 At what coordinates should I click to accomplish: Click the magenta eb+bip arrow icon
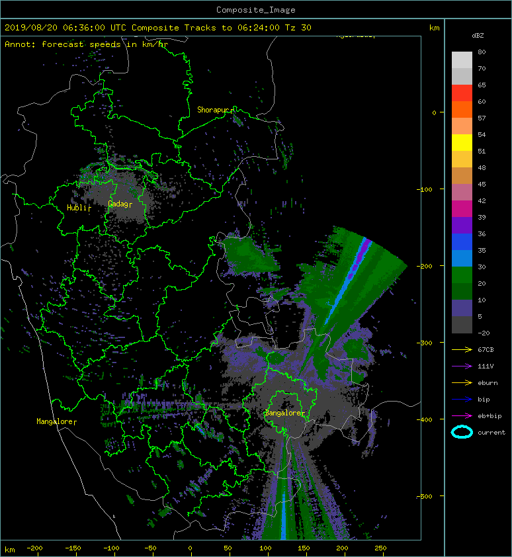(462, 416)
